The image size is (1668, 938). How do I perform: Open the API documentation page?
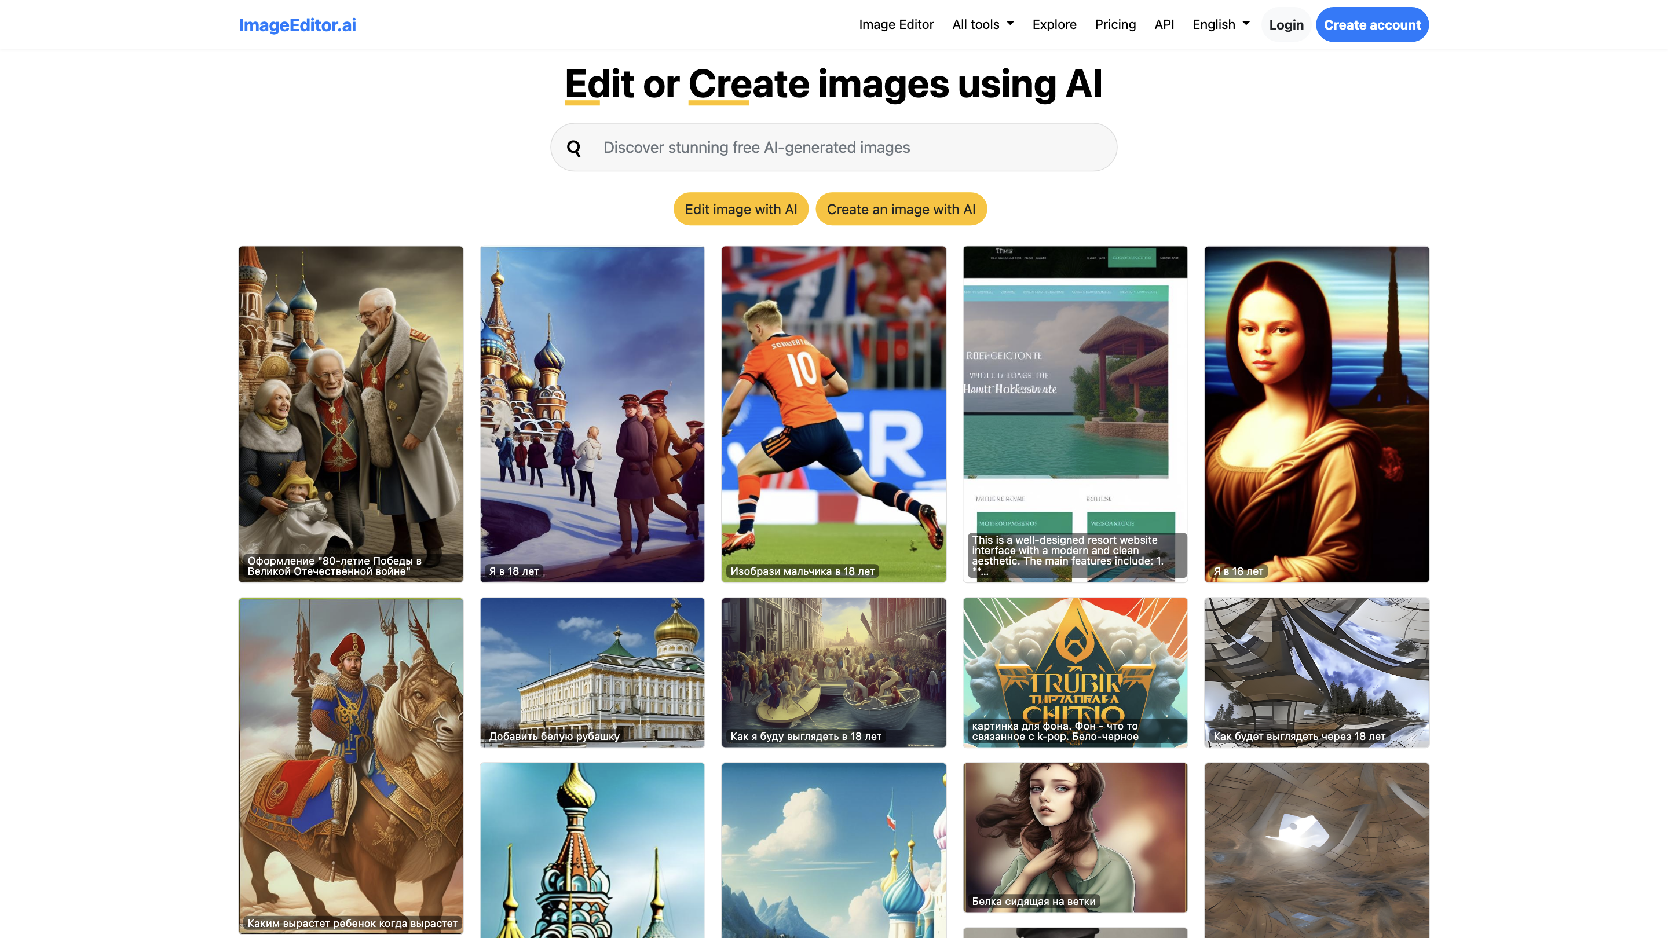click(x=1164, y=24)
